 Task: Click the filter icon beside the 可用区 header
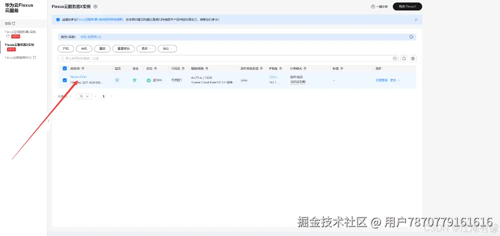[183, 68]
